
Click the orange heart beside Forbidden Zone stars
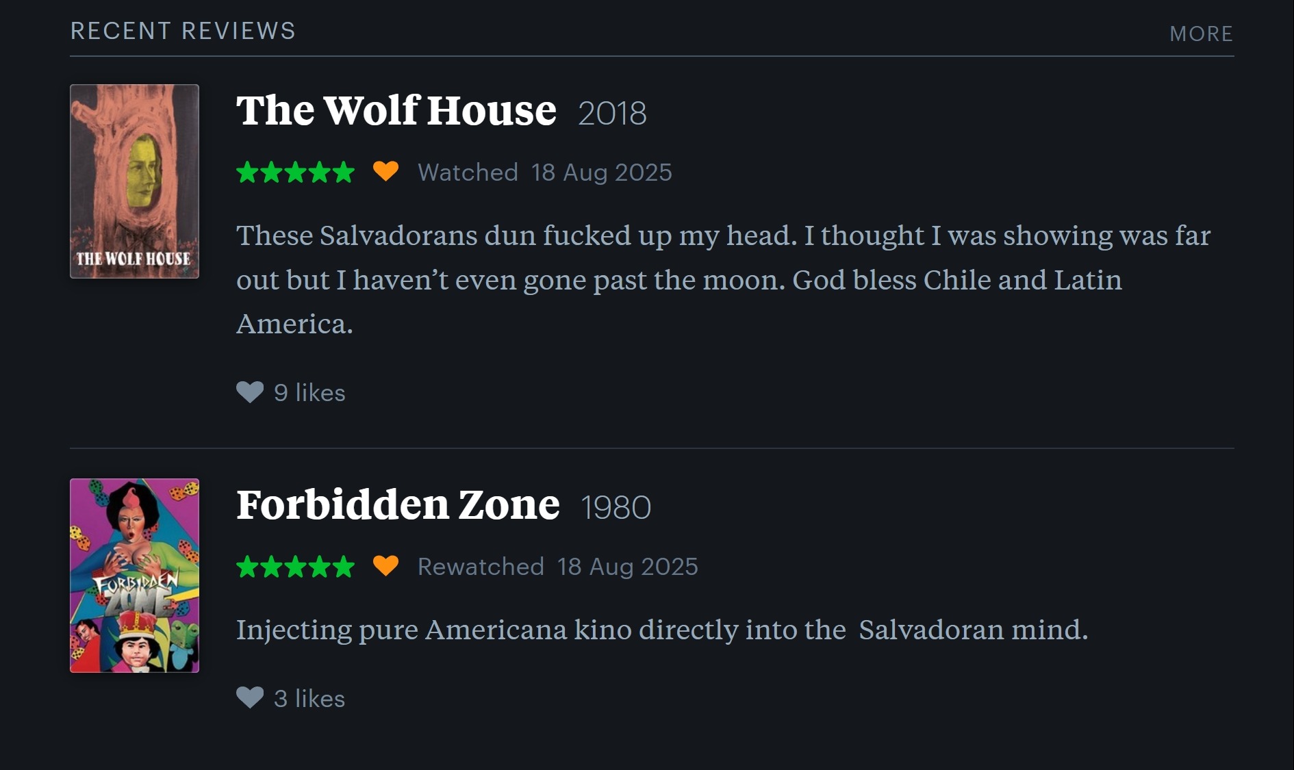[385, 565]
